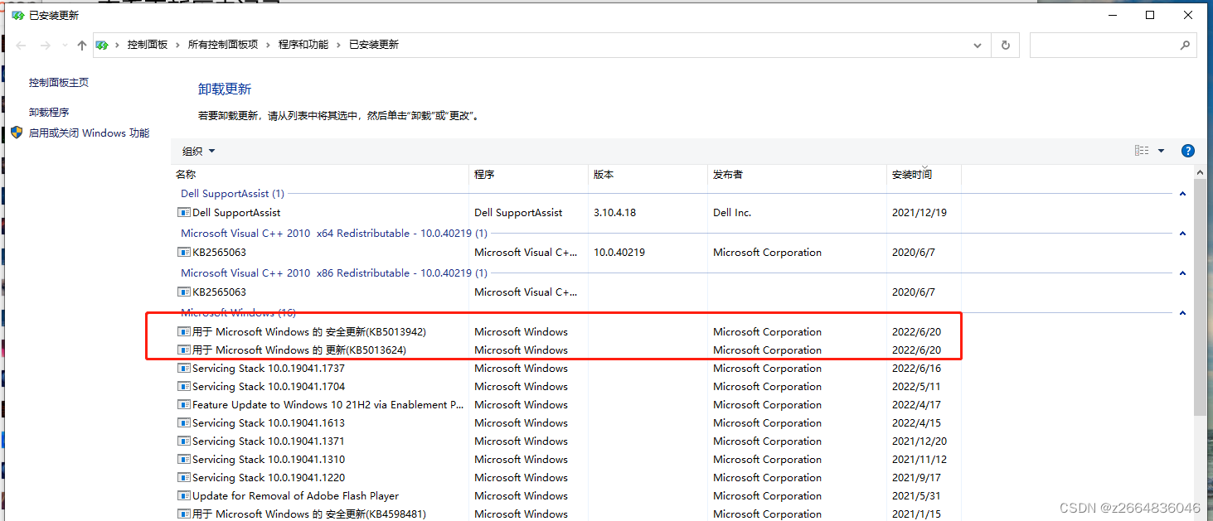Collapse the Visual C++ 2010 x64 group
This screenshot has width=1213, height=521.
click(x=1182, y=234)
